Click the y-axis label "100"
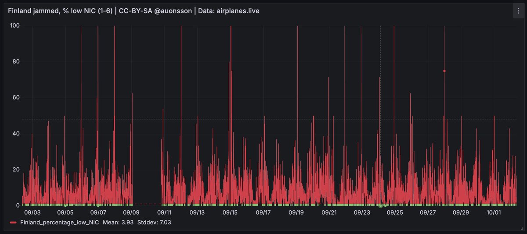527x234 pixels. [x=15, y=26]
